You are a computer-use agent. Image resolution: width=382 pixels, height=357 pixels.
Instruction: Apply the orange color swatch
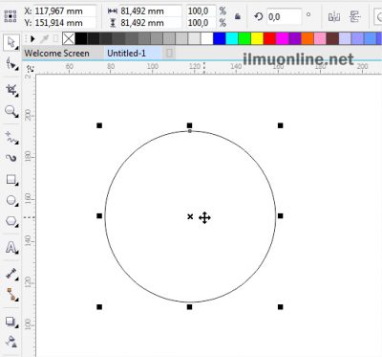308,39
